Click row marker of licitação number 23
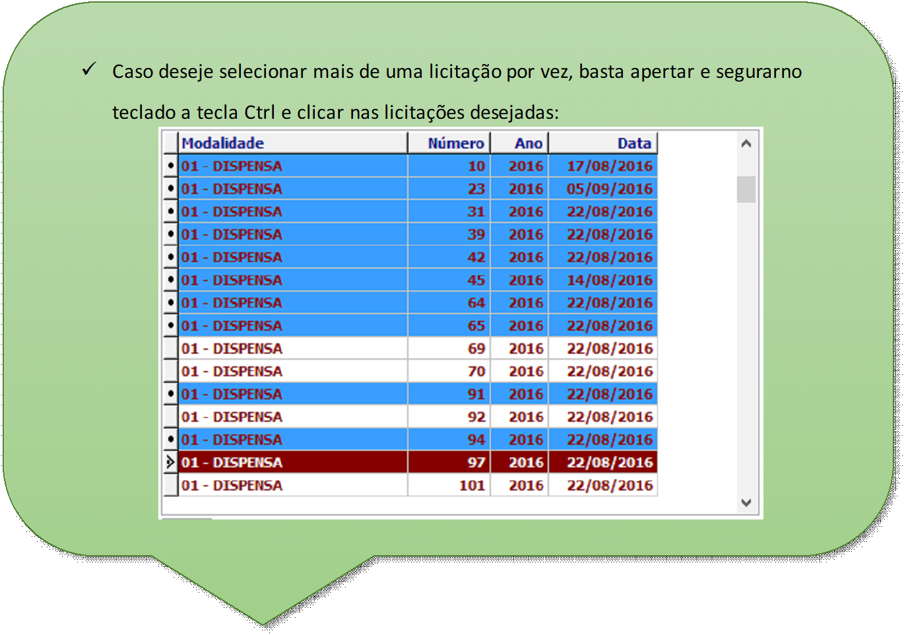The height and width of the screenshot is (635, 904). click(171, 189)
